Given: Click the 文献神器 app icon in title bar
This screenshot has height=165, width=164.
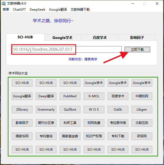Looking at the screenshot, I should click(3, 3).
